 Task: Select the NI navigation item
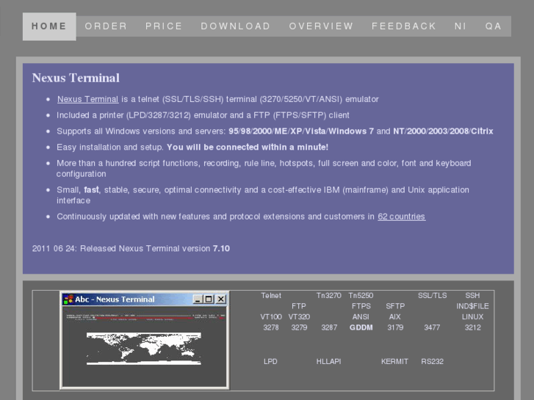461,26
